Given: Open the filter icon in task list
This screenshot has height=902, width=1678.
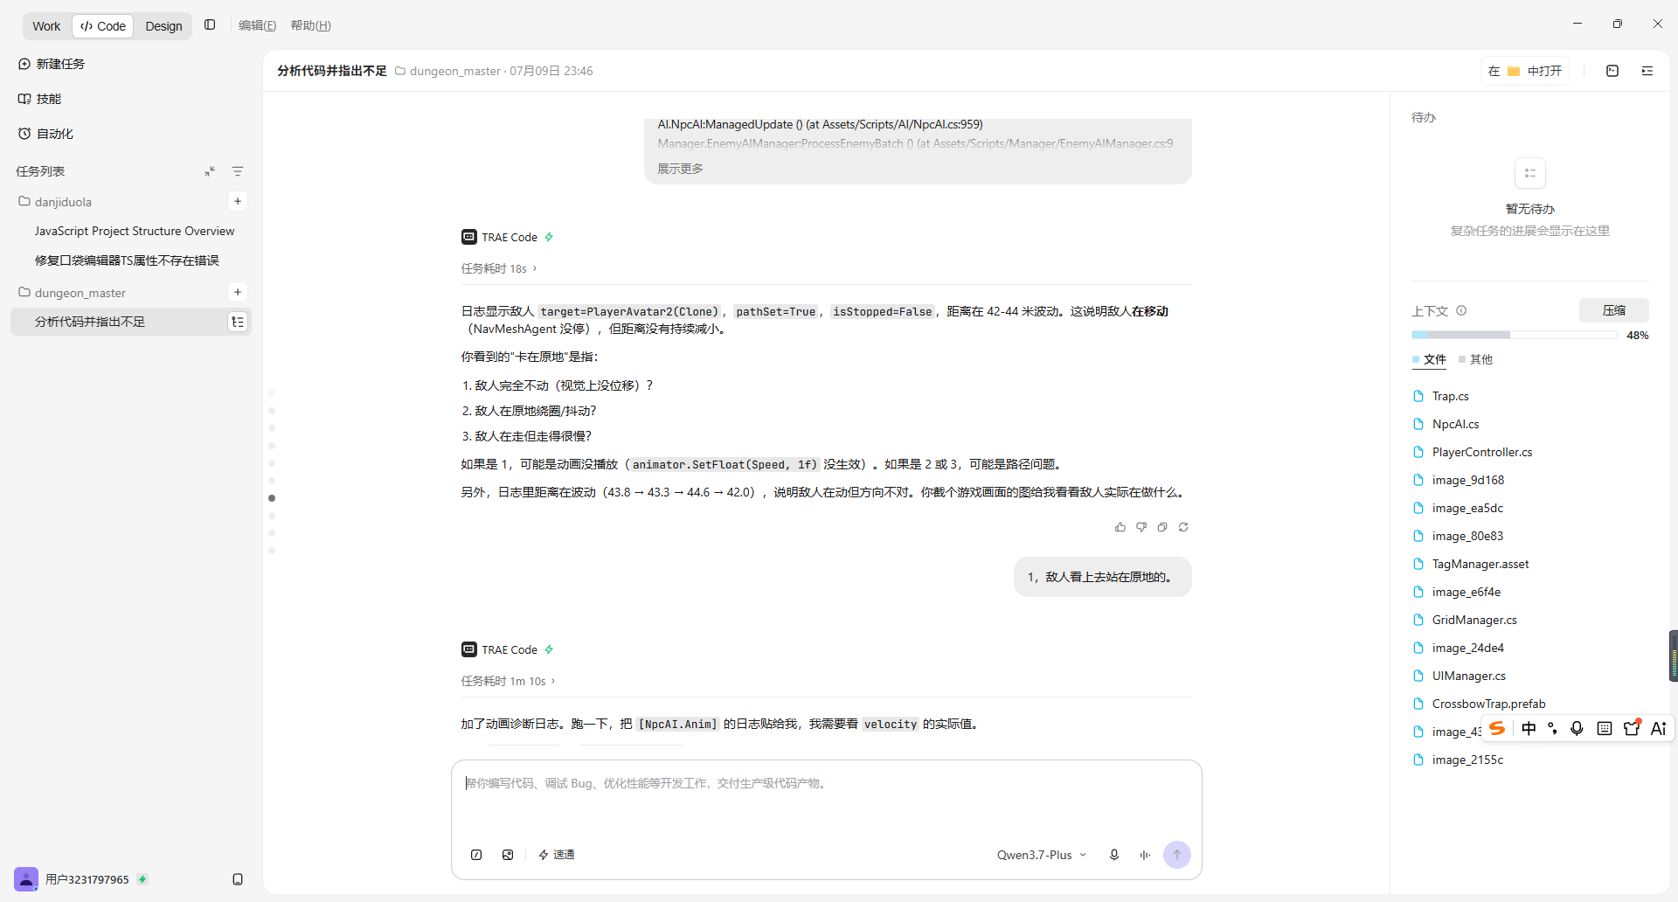Looking at the screenshot, I should click(x=238, y=171).
